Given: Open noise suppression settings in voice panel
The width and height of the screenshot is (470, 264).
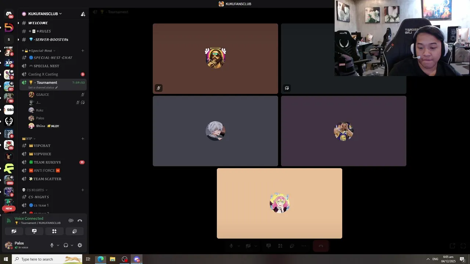Looking at the screenshot, I should [71, 221].
